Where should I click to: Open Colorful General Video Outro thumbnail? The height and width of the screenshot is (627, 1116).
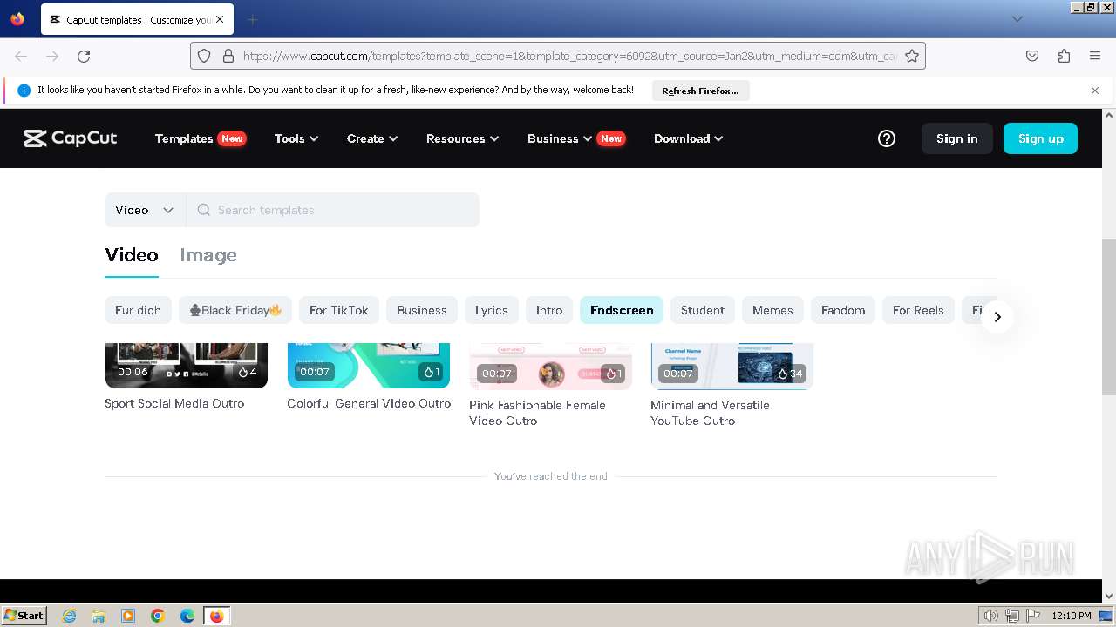pos(369,366)
